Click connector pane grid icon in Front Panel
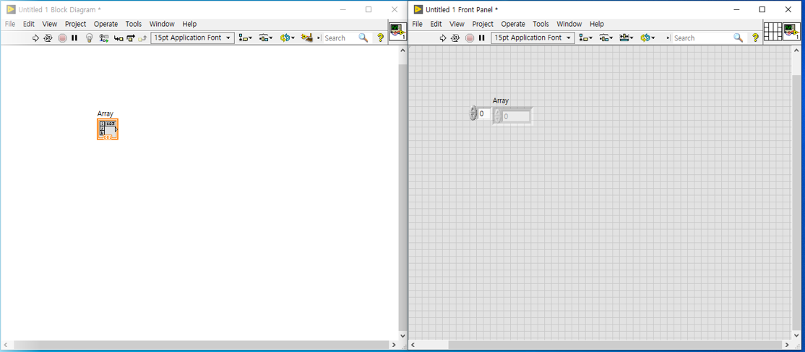The image size is (805, 352). (x=772, y=31)
